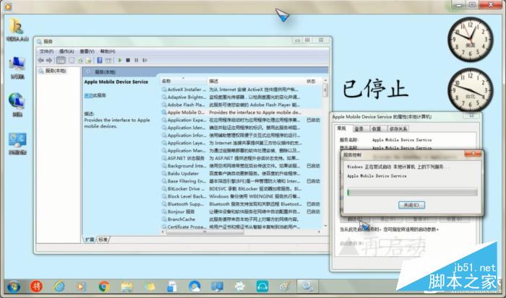Select the Application Management service row
The height and width of the screenshot is (298, 506).
pos(241,151)
